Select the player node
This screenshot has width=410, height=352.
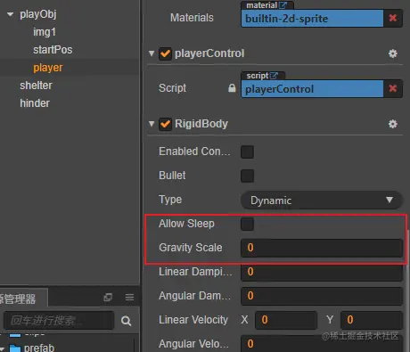48,68
